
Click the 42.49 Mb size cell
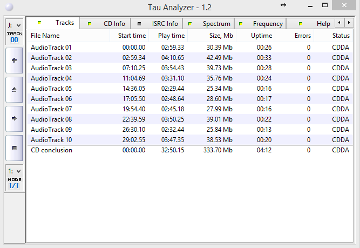pyautogui.click(x=220, y=58)
